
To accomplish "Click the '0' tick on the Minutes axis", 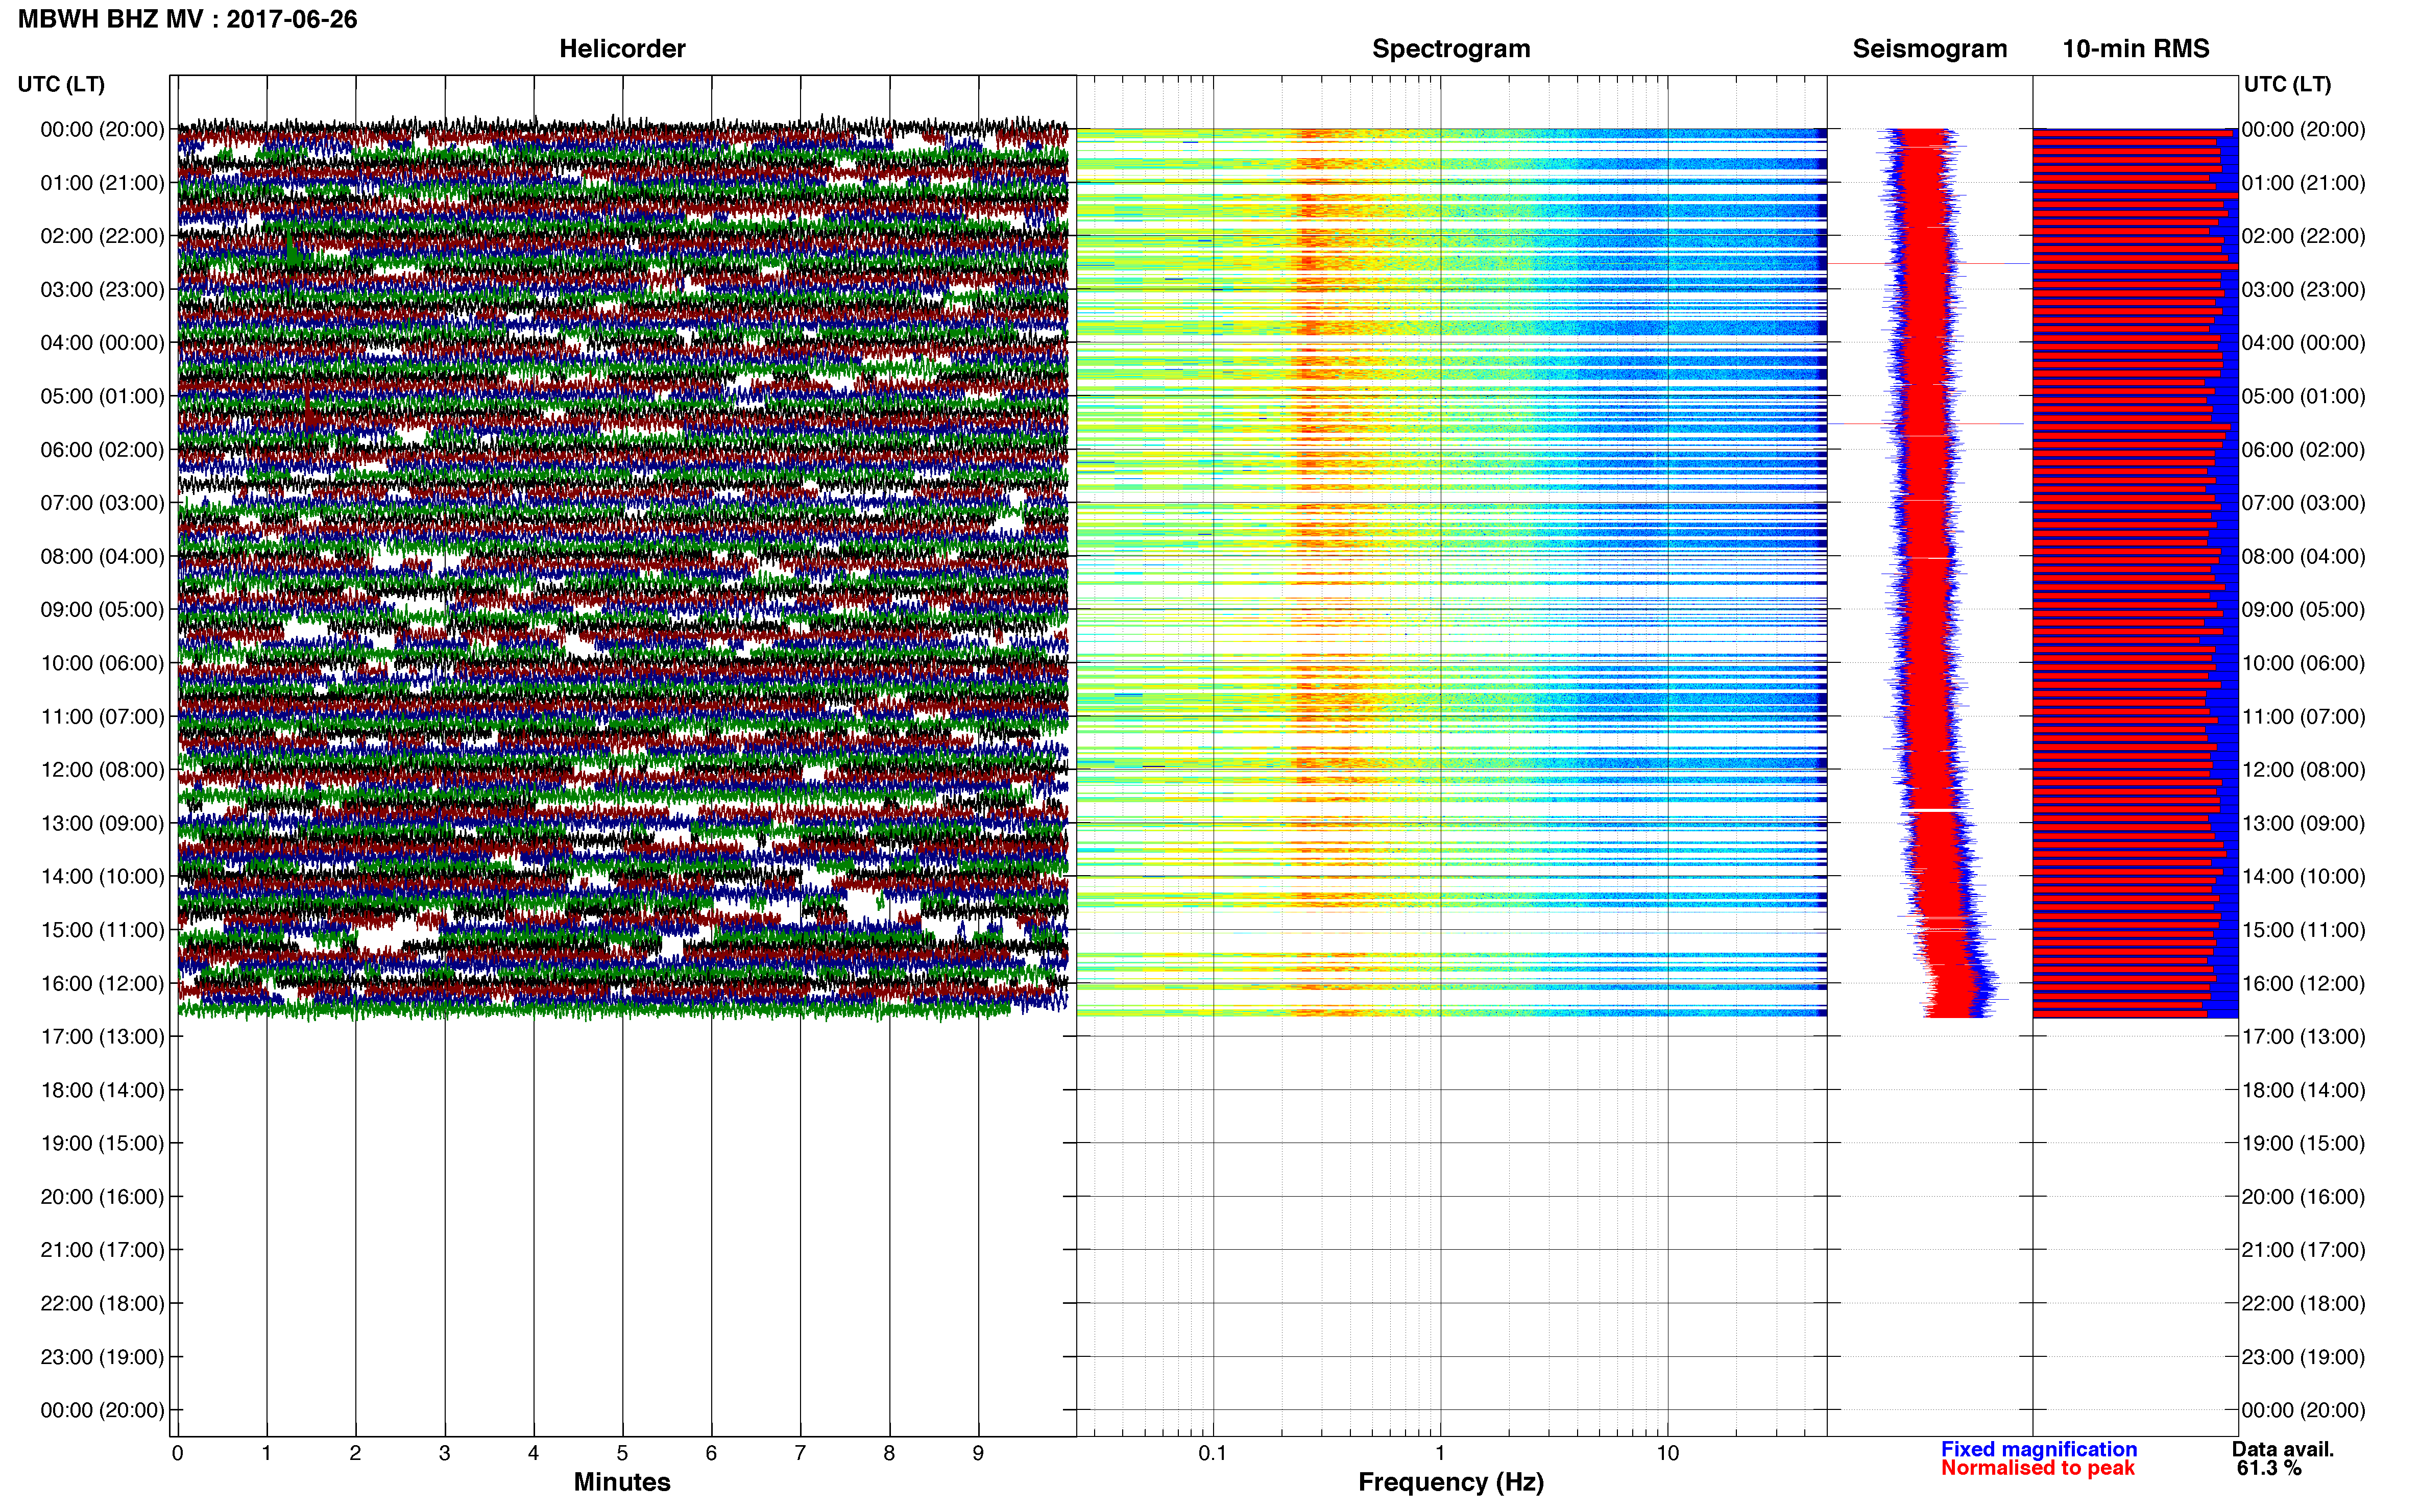I will coord(177,1454).
